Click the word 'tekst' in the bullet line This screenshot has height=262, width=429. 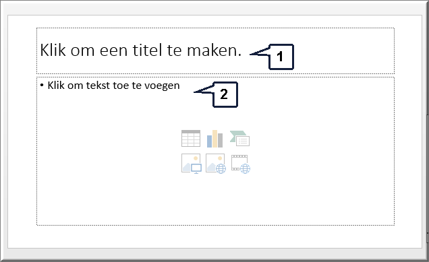(98, 86)
